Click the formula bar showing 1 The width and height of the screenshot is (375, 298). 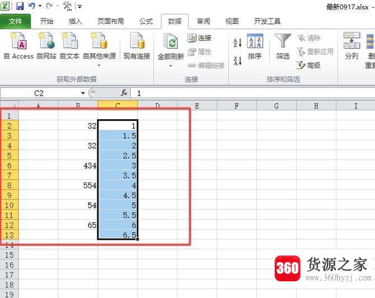[253, 93]
